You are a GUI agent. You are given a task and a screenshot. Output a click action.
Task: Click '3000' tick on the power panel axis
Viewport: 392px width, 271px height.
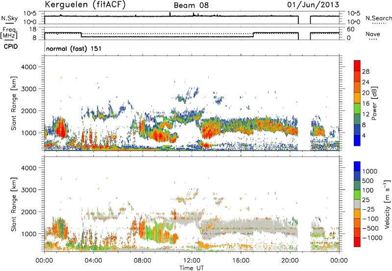tap(28, 89)
